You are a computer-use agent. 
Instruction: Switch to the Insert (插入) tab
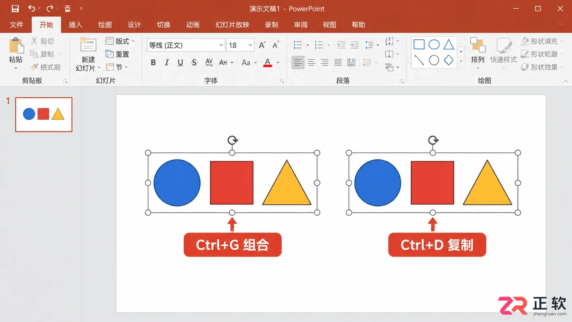(x=75, y=25)
